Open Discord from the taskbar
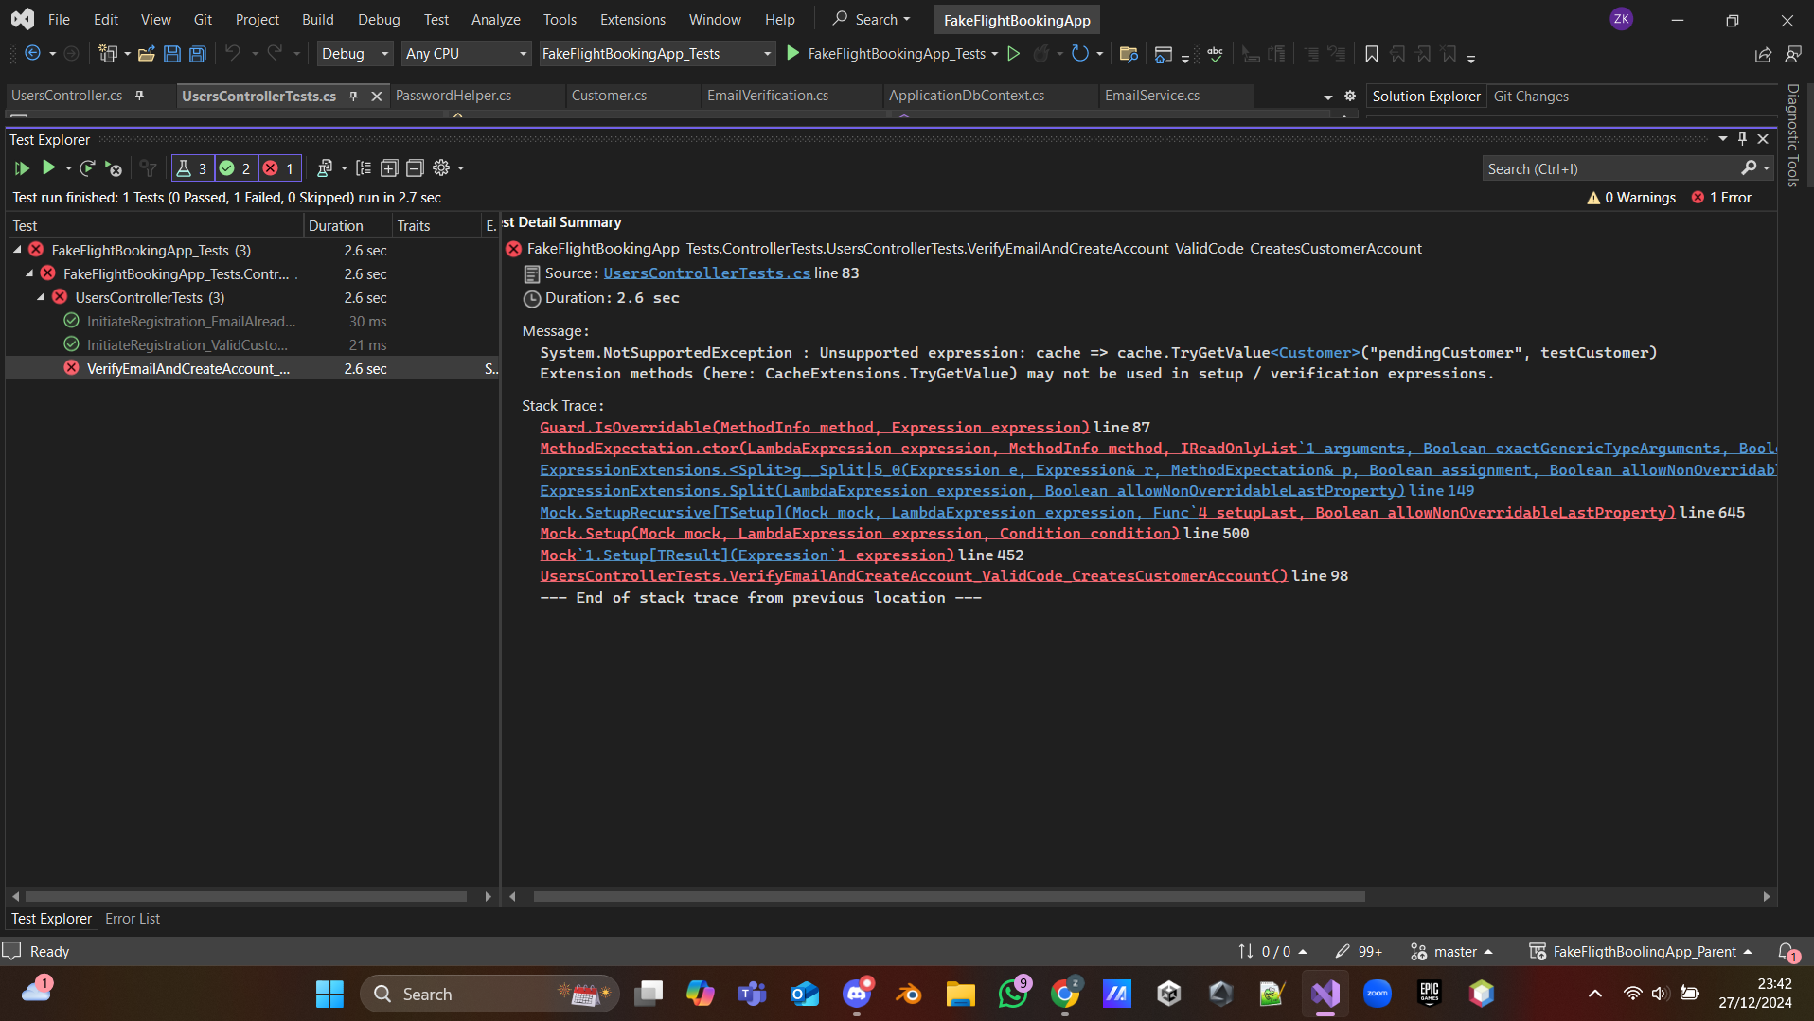1814x1021 pixels. pyautogui.click(x=857, y=994)
